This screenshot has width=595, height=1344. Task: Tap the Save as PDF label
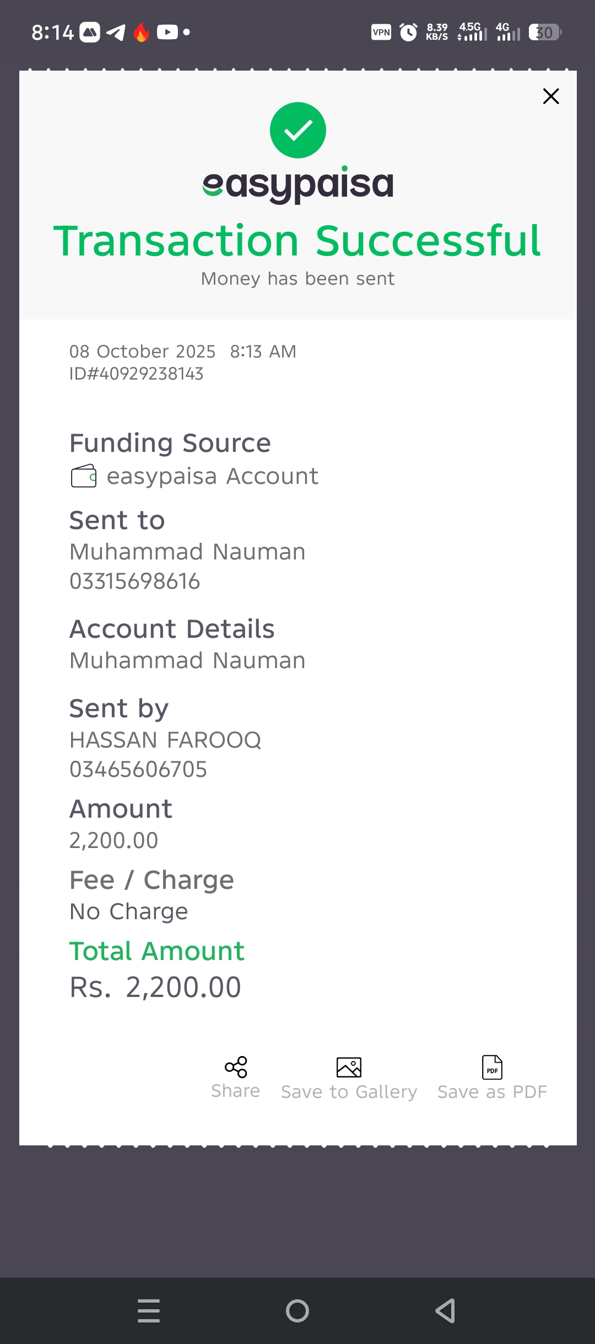(x=492, y=1092)
